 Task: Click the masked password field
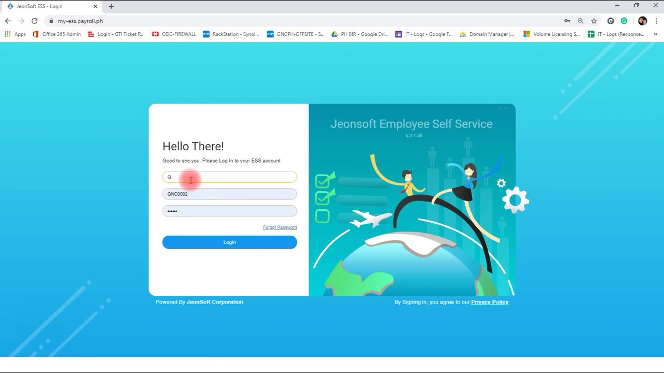229,211
